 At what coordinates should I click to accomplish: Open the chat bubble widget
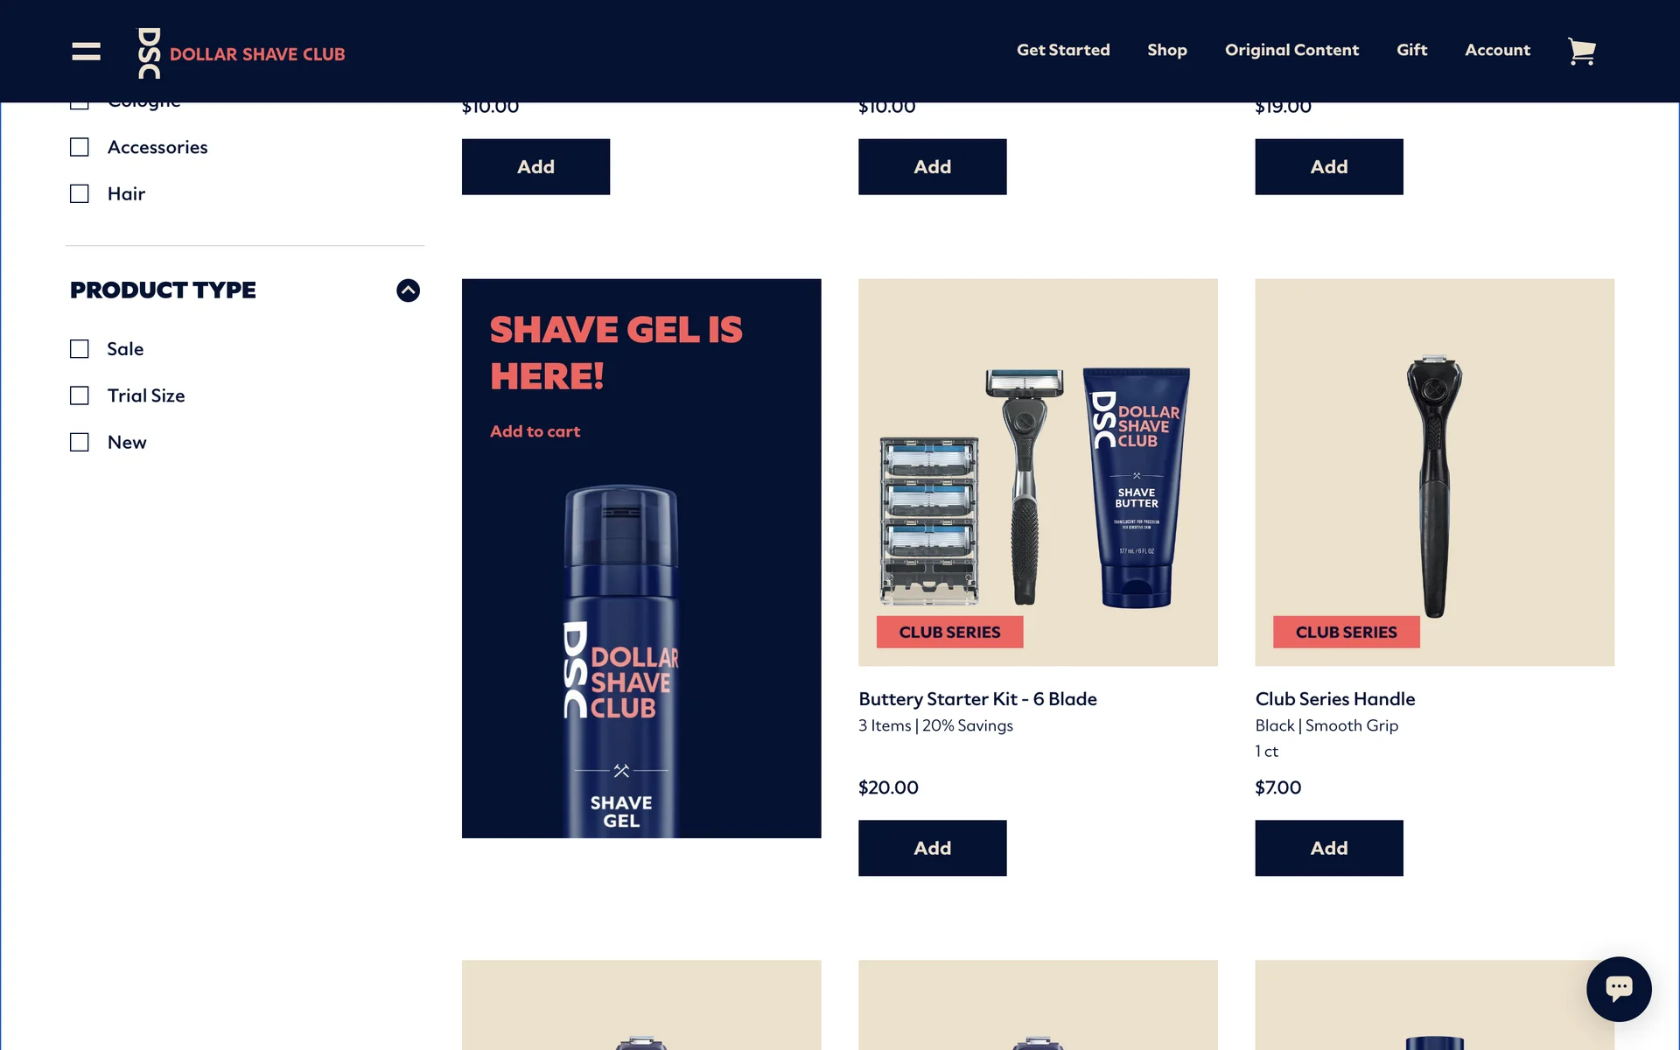1619,989
